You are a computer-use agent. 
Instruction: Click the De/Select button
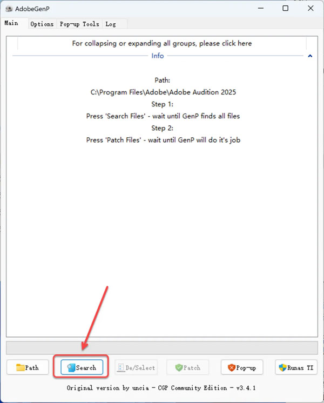pyautogui.click(x=136, y=367)
